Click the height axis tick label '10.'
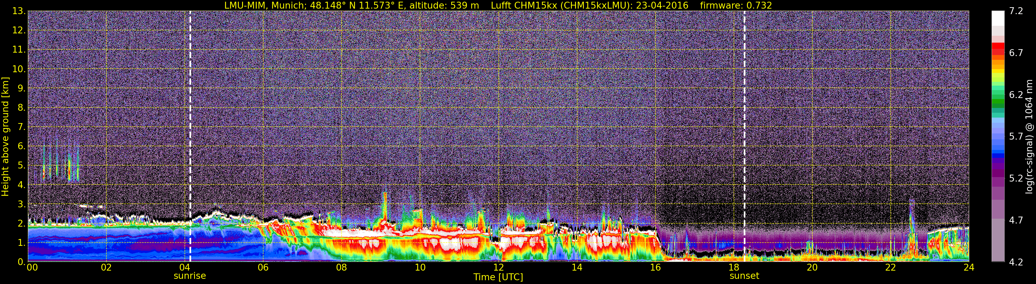Screen dimensions: 1036x284 click(19, 69)
